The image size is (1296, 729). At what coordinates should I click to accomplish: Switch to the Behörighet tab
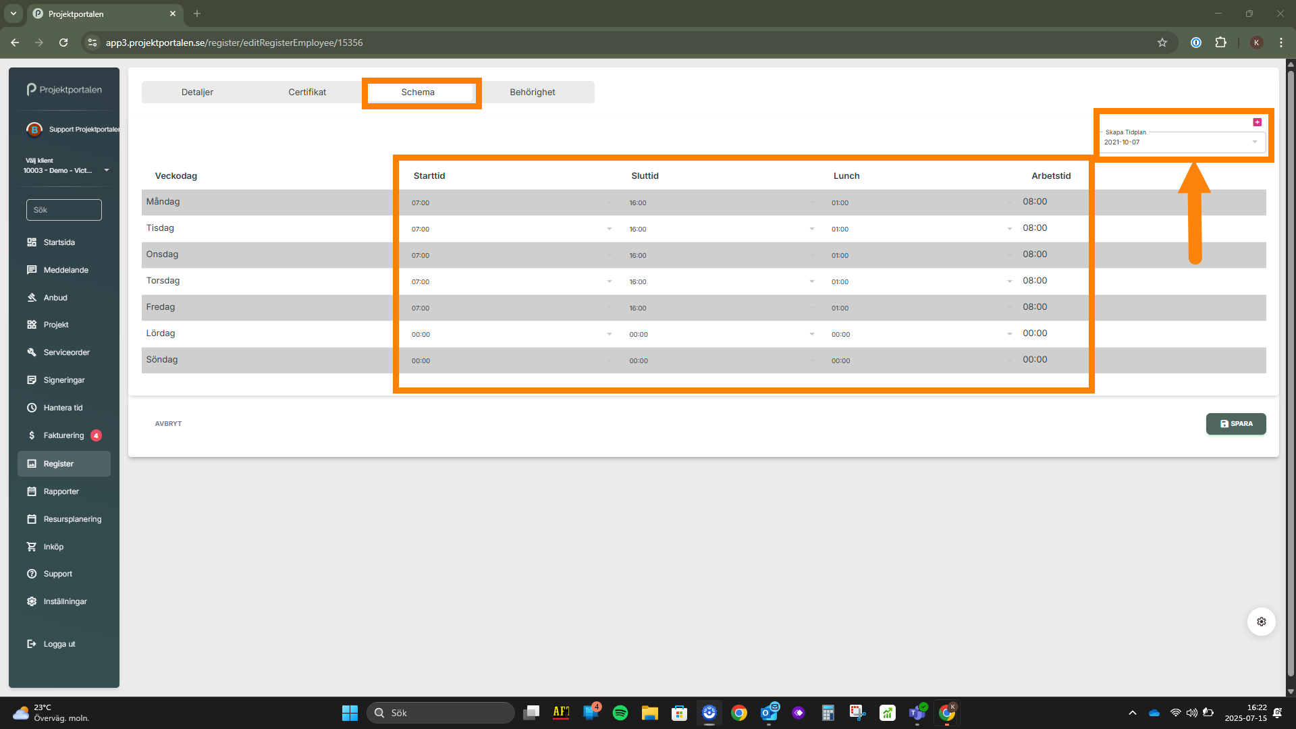(x=532, y=92)
